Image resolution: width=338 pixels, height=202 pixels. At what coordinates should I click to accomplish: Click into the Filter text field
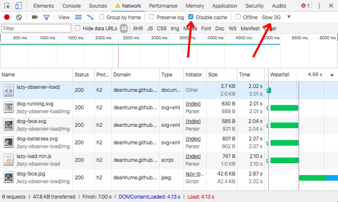(36, 28)
